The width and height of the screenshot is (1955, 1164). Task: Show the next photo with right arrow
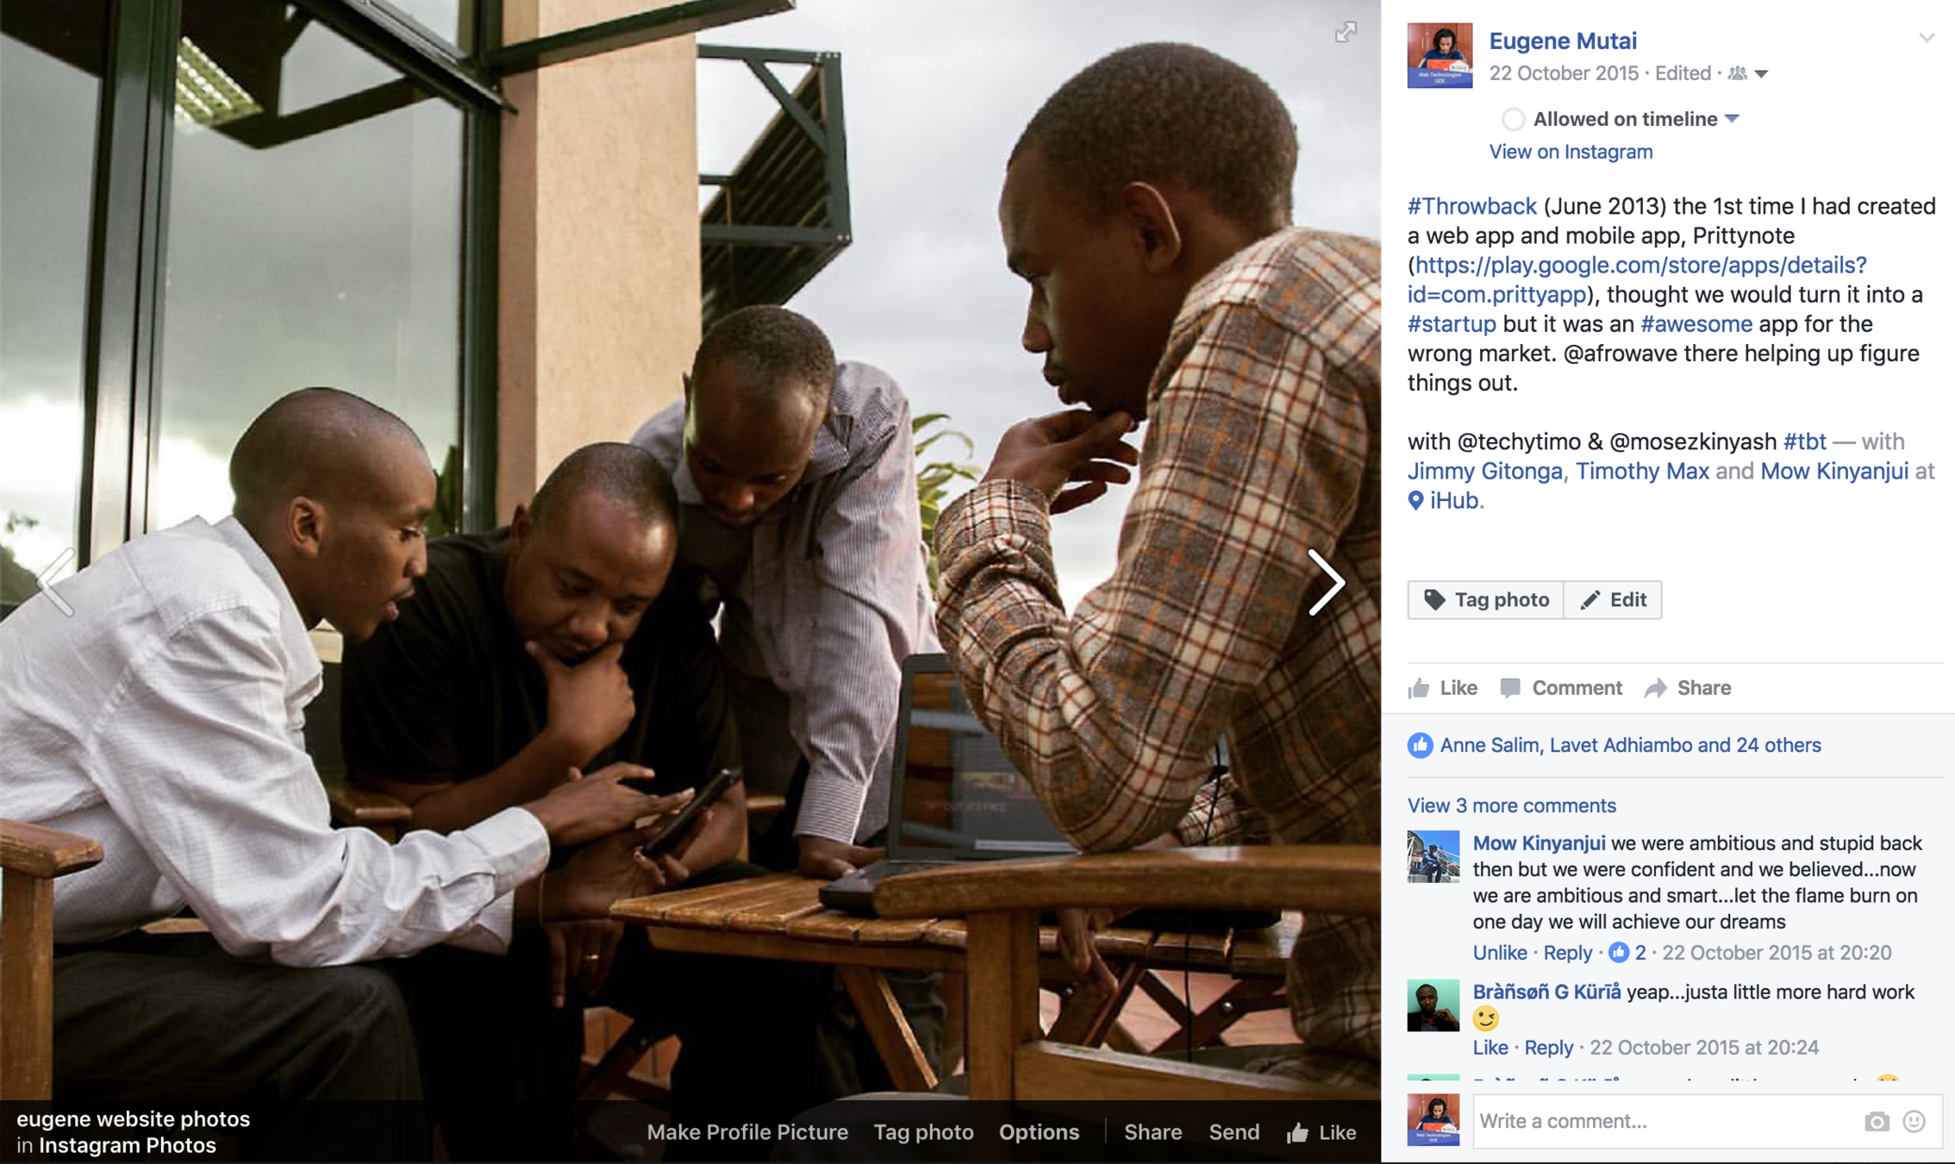click(1326, 583)
